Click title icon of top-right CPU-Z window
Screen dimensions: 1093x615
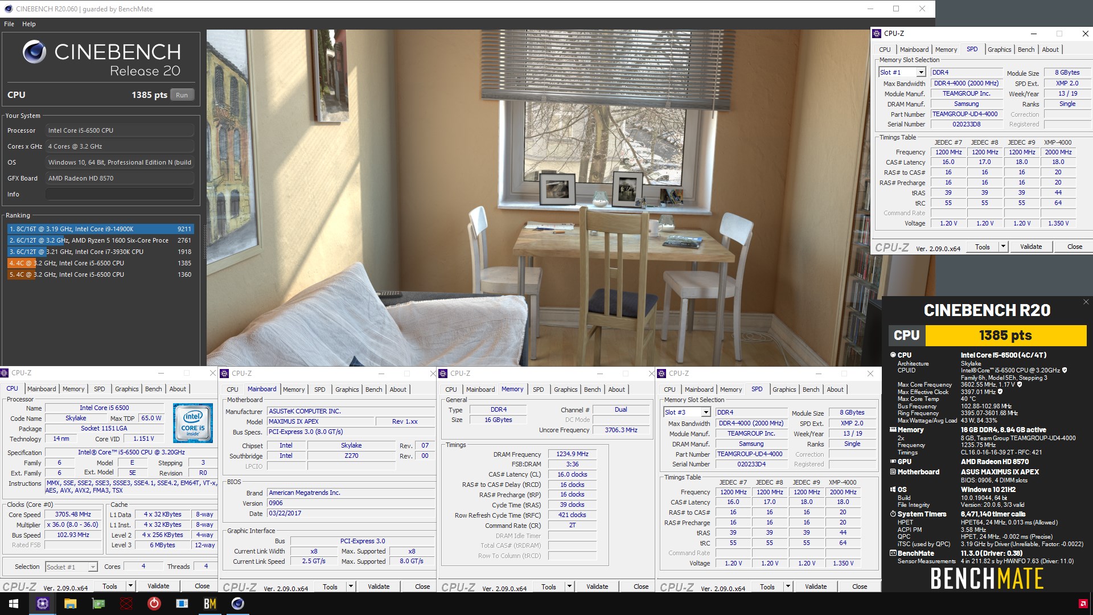[x=877, y=34]
